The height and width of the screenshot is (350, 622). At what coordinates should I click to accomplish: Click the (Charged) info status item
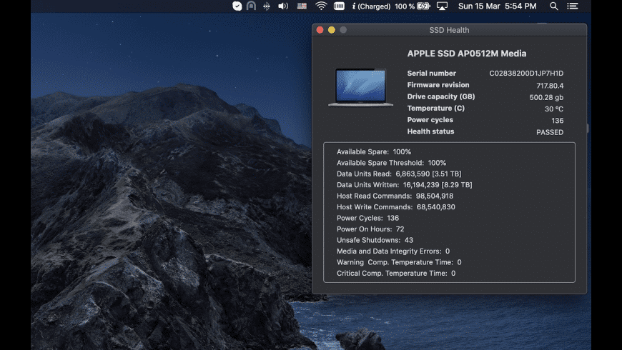371,6
